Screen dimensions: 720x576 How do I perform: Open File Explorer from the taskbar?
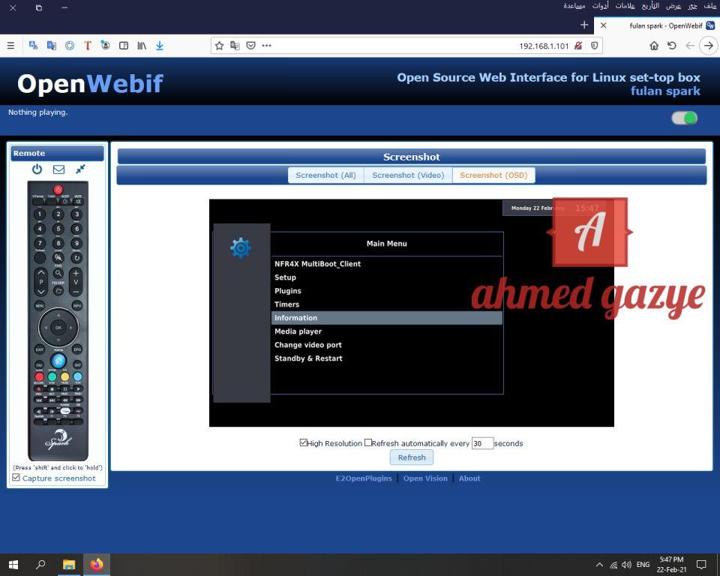pyautogui.click(x=69, y=565)
